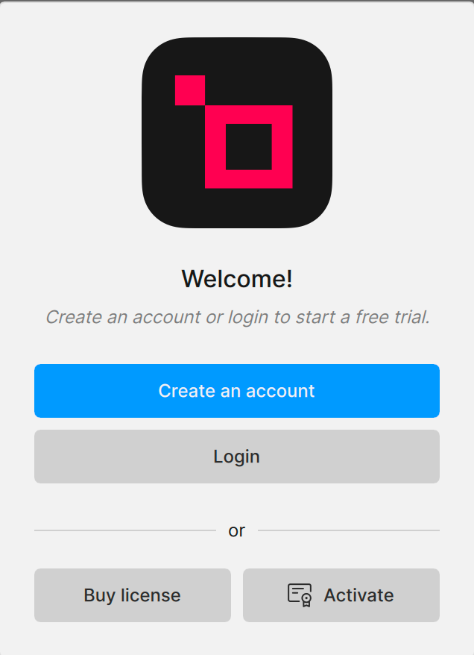Select the gray Login button text
This screenshot has height=655, width=474.
click(236, 457)
